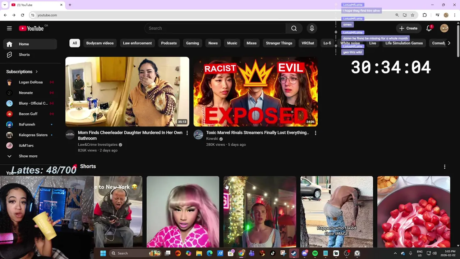Open Steam from the taskbar
The image size is (460, 259).
[x=294, y=253]
